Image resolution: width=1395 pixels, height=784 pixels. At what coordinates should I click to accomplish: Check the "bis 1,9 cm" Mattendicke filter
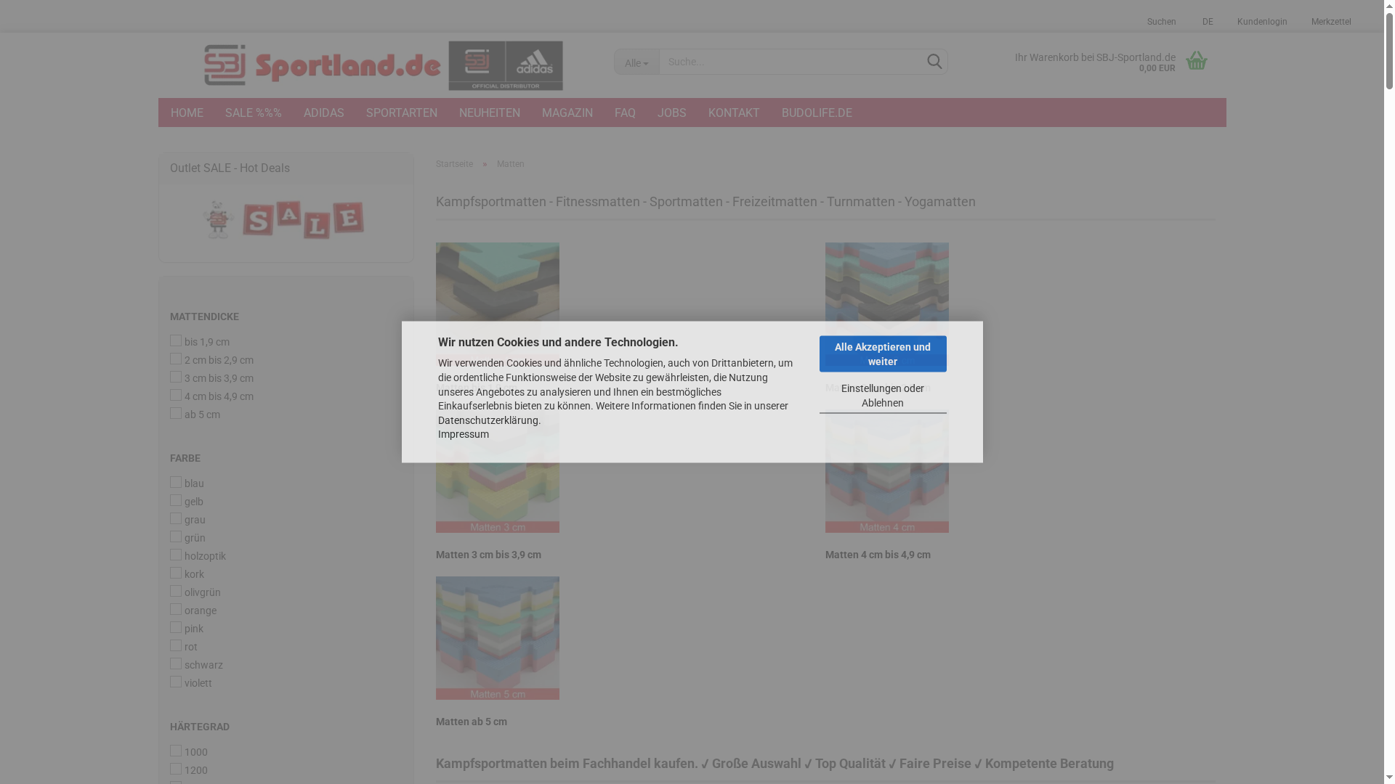[175, 340]
